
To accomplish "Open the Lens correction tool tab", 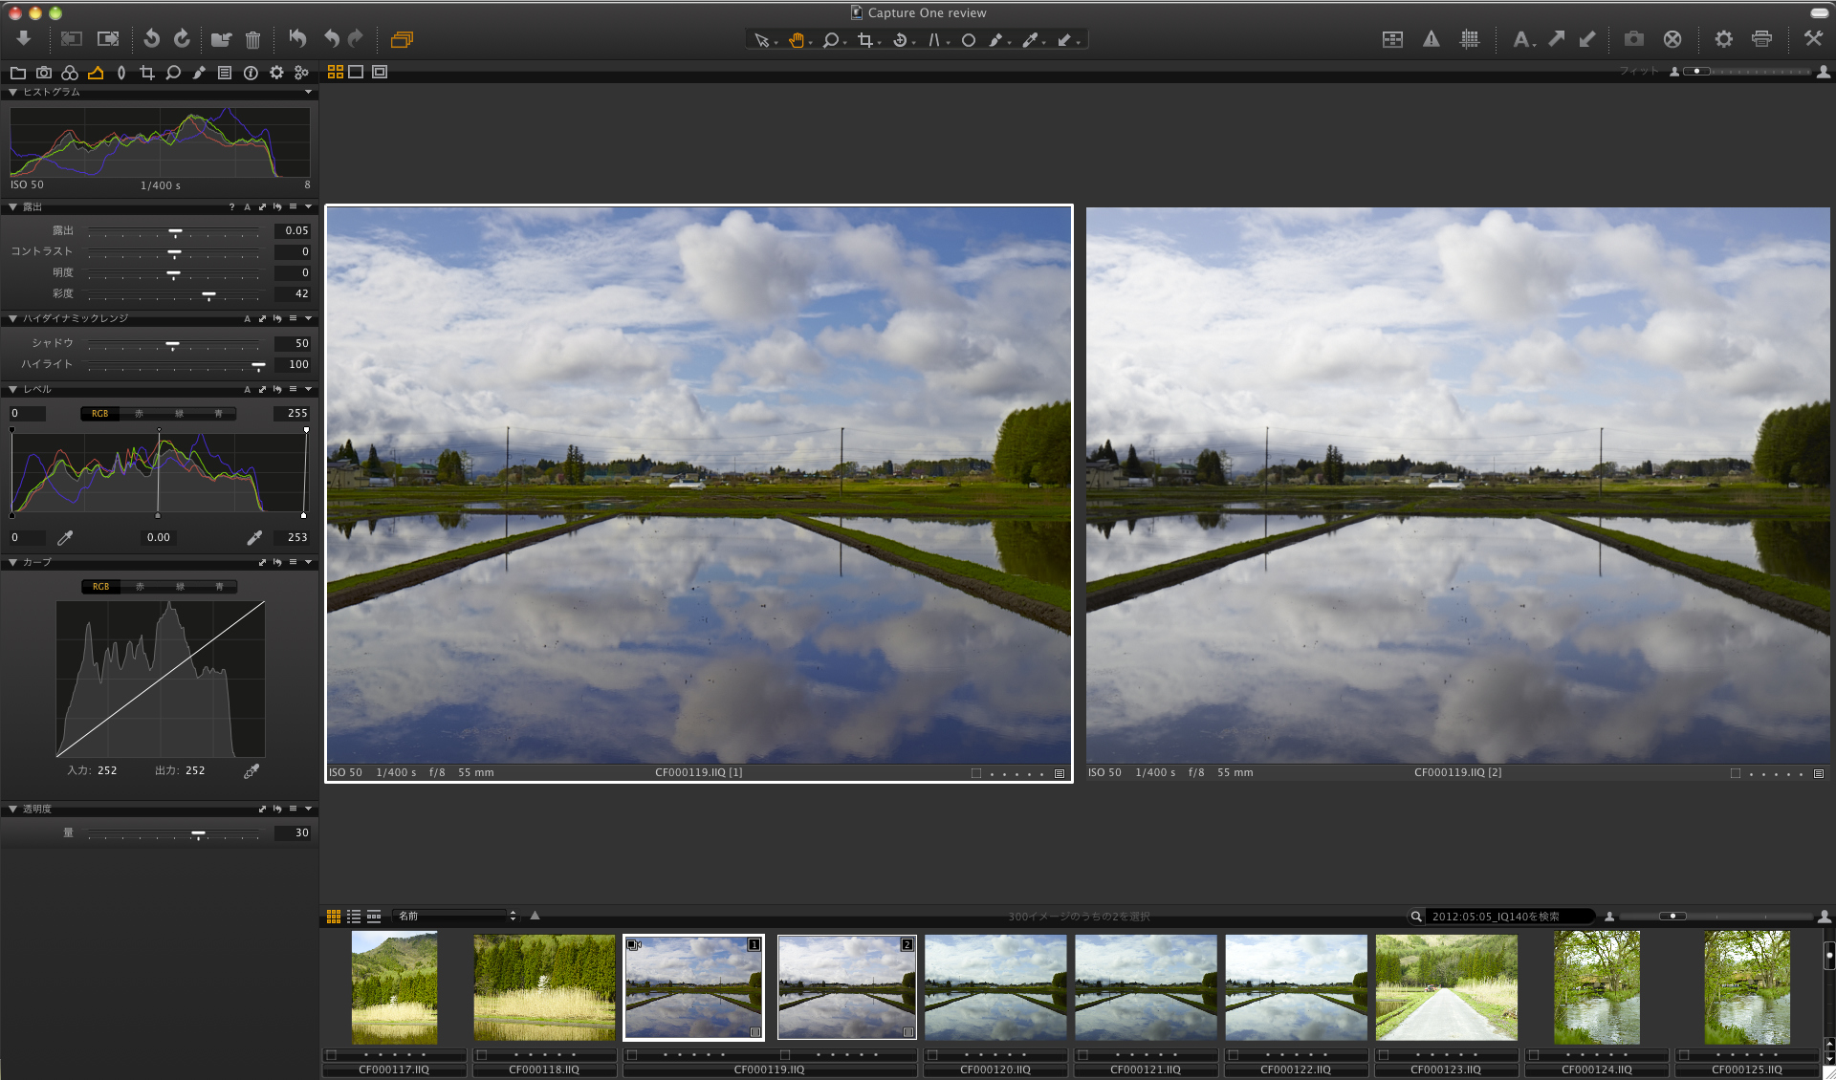I will click(121, 73).
